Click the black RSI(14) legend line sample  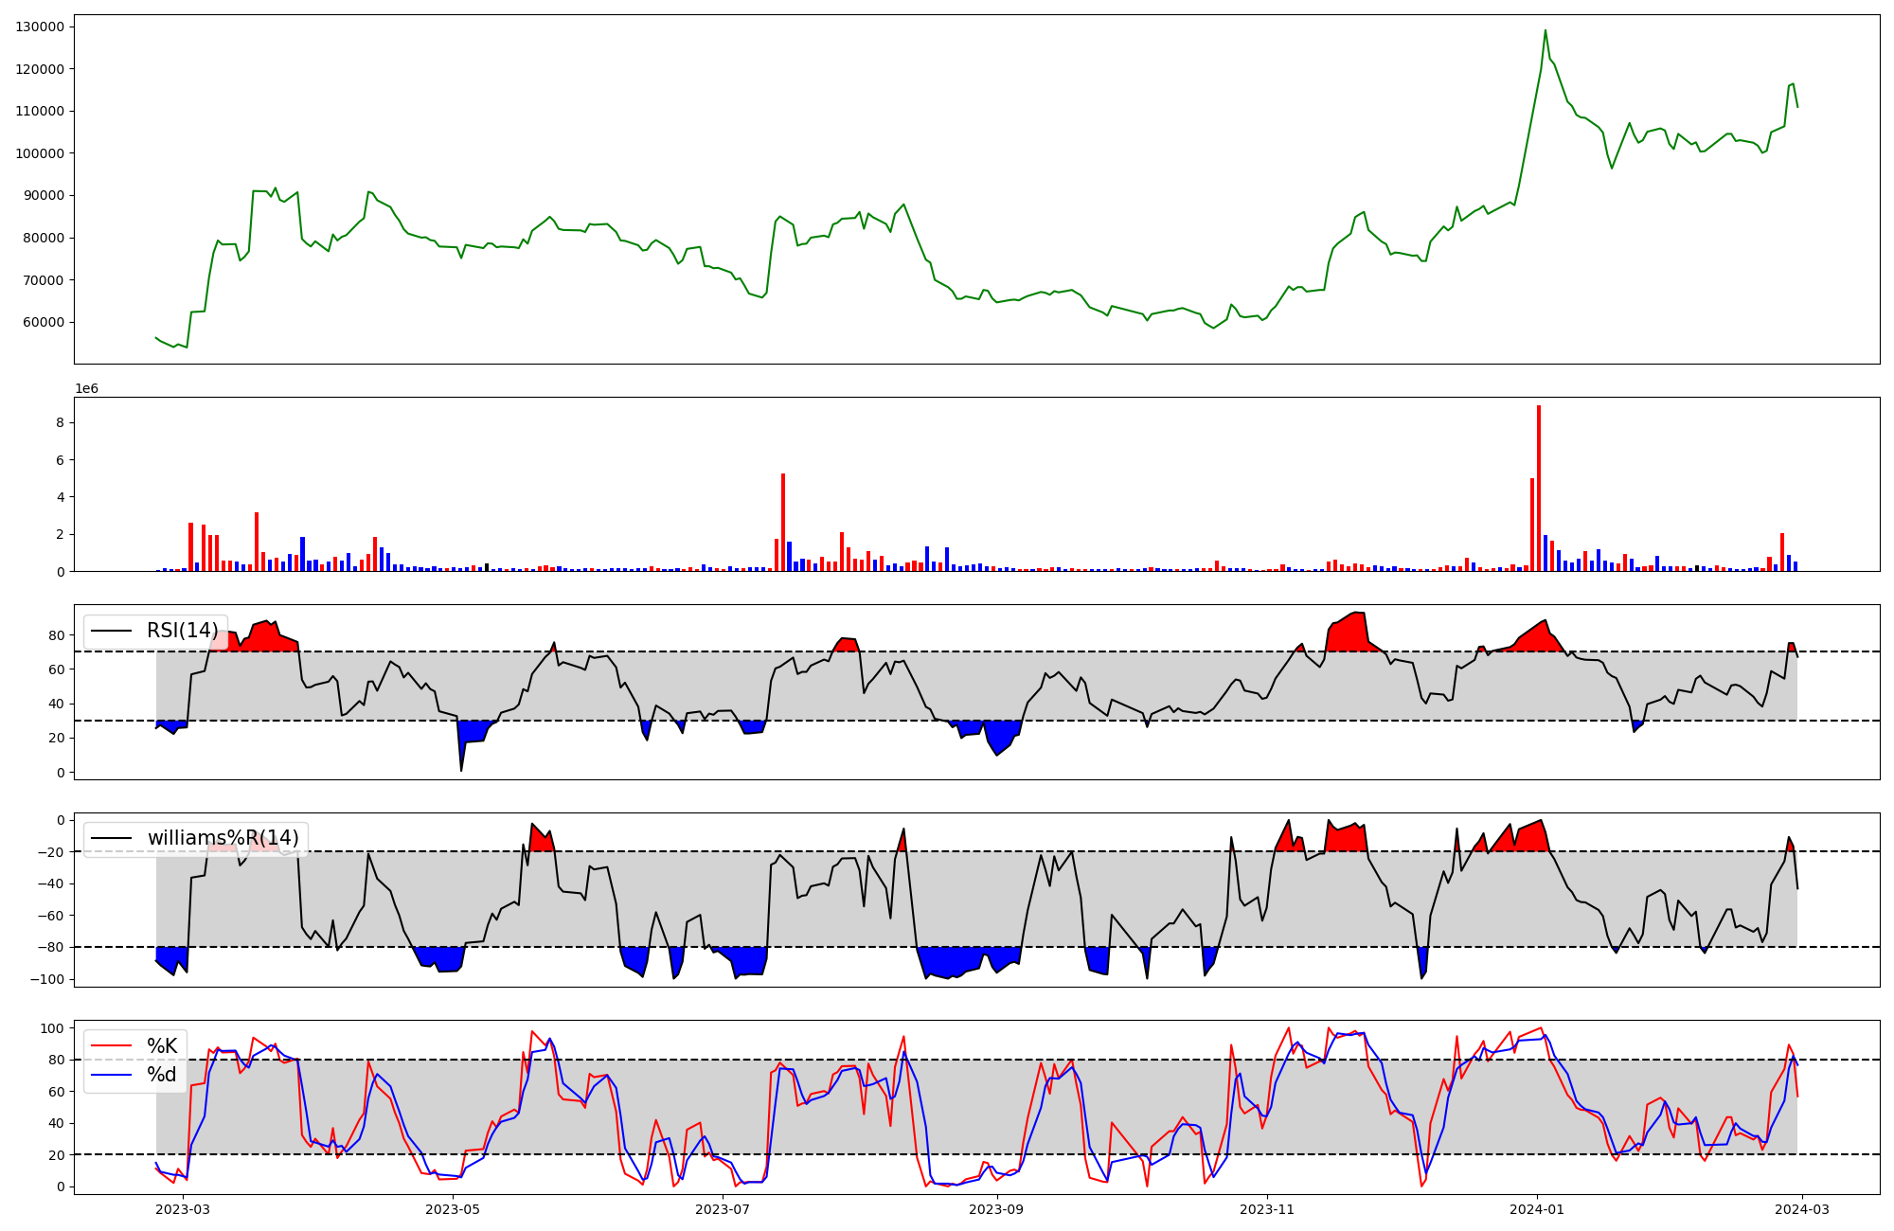click(x=111, y=632)
